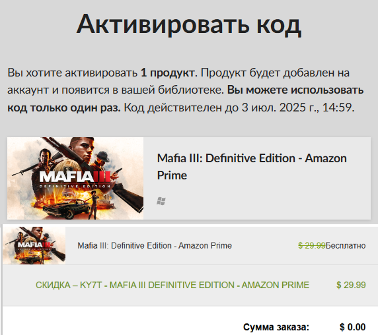Viewport: 378px width, 335px height.
Task: Click the struck-through $ 29.99 price
Action: [x=312, y=245]
